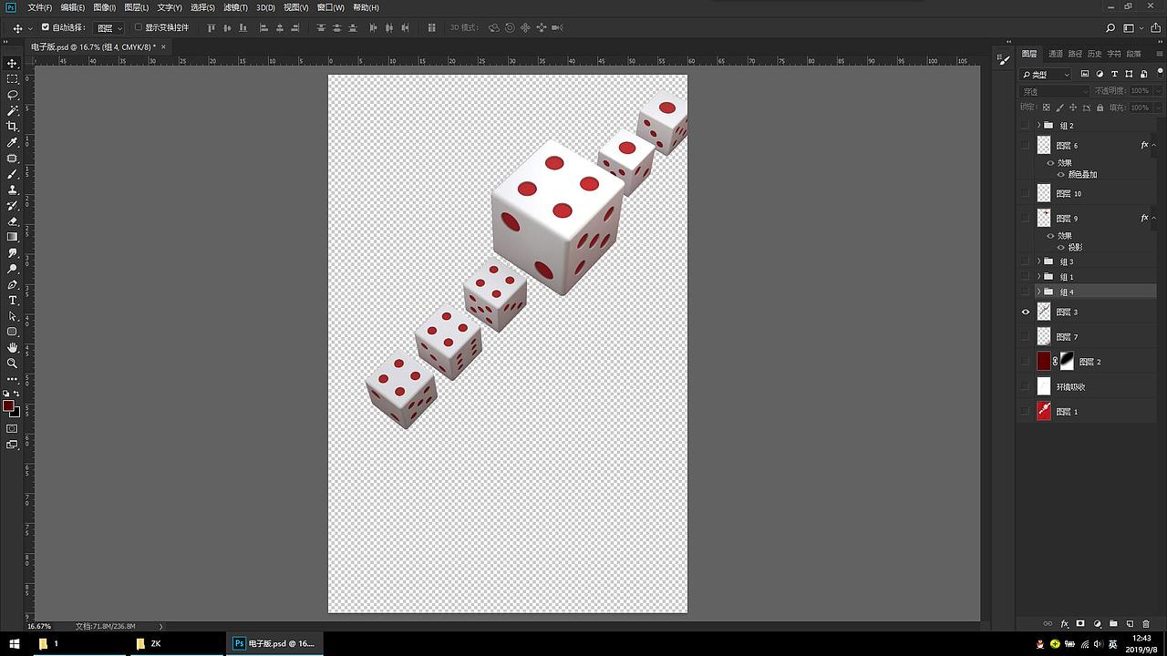Filter layers by pixel layers icon
The image size is (1167, 656).
point(1085,74)
